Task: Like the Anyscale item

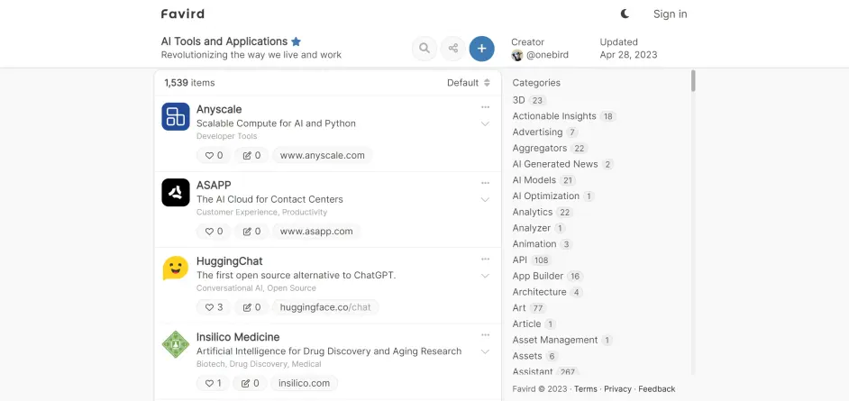Action: [x=214, y=155]
